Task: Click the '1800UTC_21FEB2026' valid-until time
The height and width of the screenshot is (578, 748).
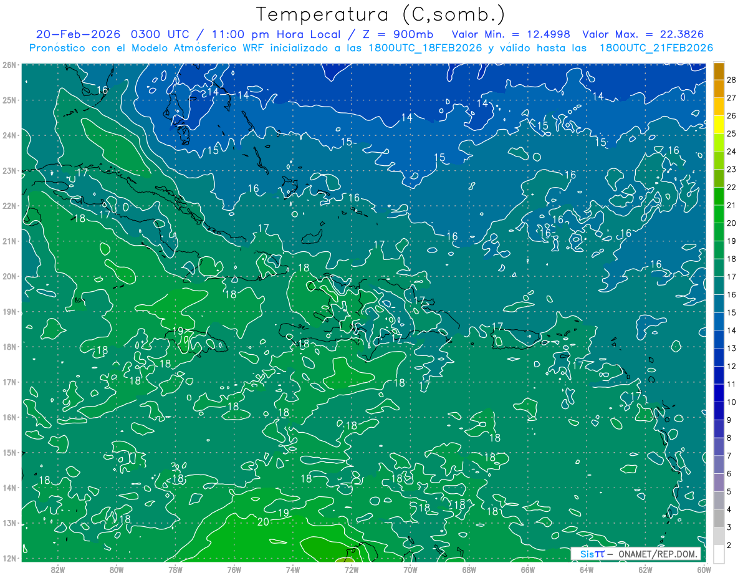Action: coord(656,48)
